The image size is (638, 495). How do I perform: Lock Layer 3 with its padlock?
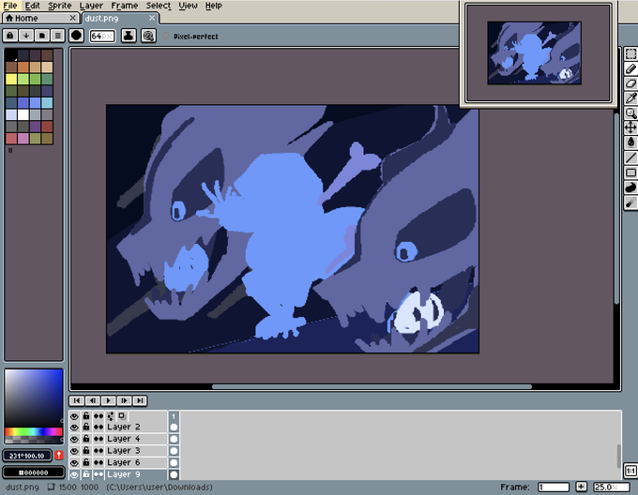coord(86,451)
